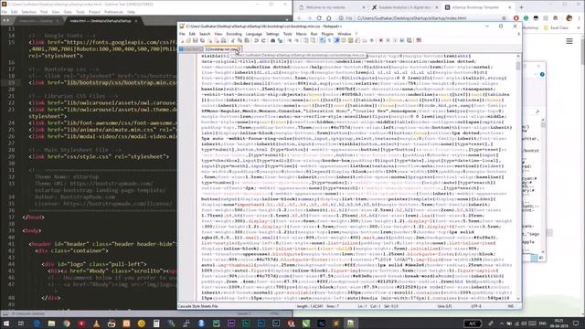The height and width of the screenshot is (329, 585).
Task: Click the Opera extension icon in Chrome
Action: coord(516,18)
